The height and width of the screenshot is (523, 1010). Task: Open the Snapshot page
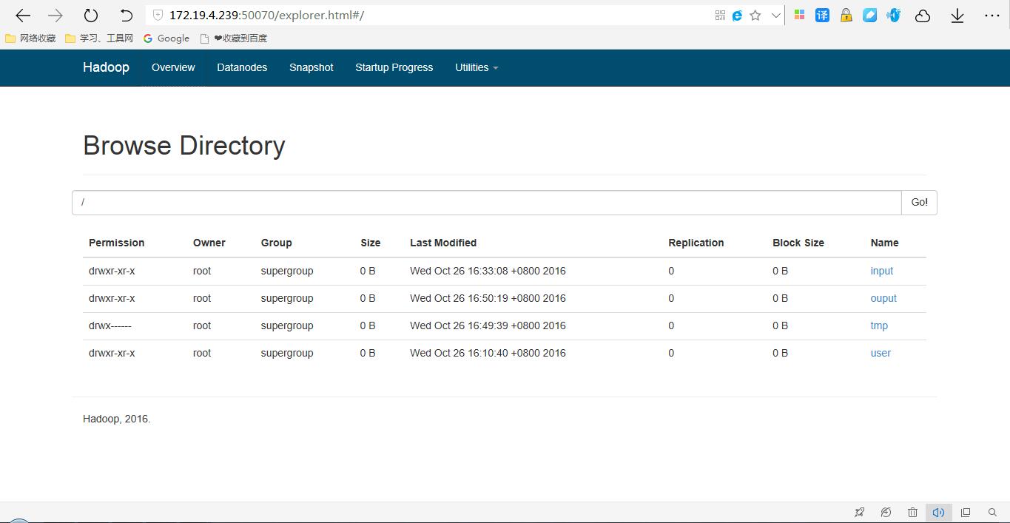click(x=311, y=67)
